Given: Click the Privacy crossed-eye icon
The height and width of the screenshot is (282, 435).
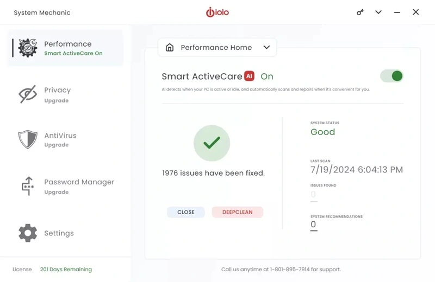Looking at the screenshot, I should 28,94.
